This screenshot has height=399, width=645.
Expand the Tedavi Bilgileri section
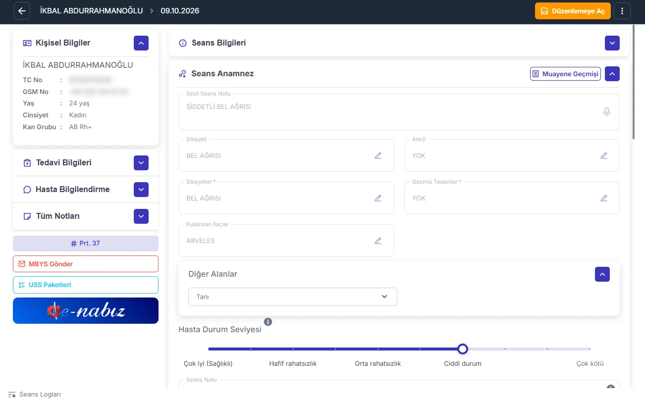[141, 163]
